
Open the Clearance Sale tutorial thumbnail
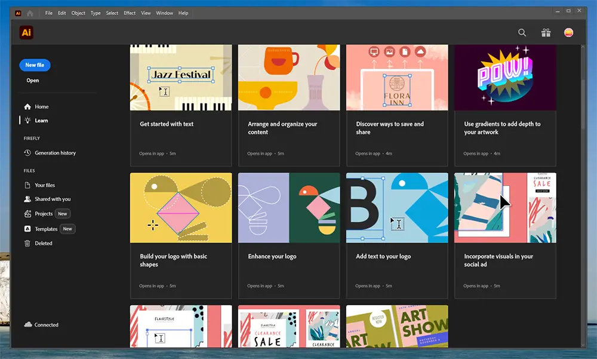click(289, 326)
